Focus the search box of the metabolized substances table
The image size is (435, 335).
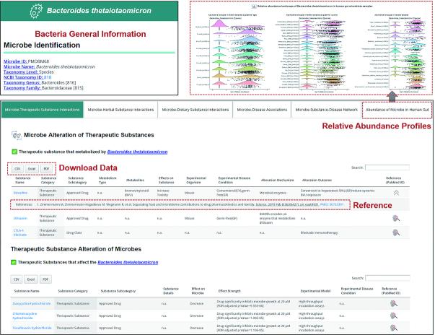[x=387, y=167]
